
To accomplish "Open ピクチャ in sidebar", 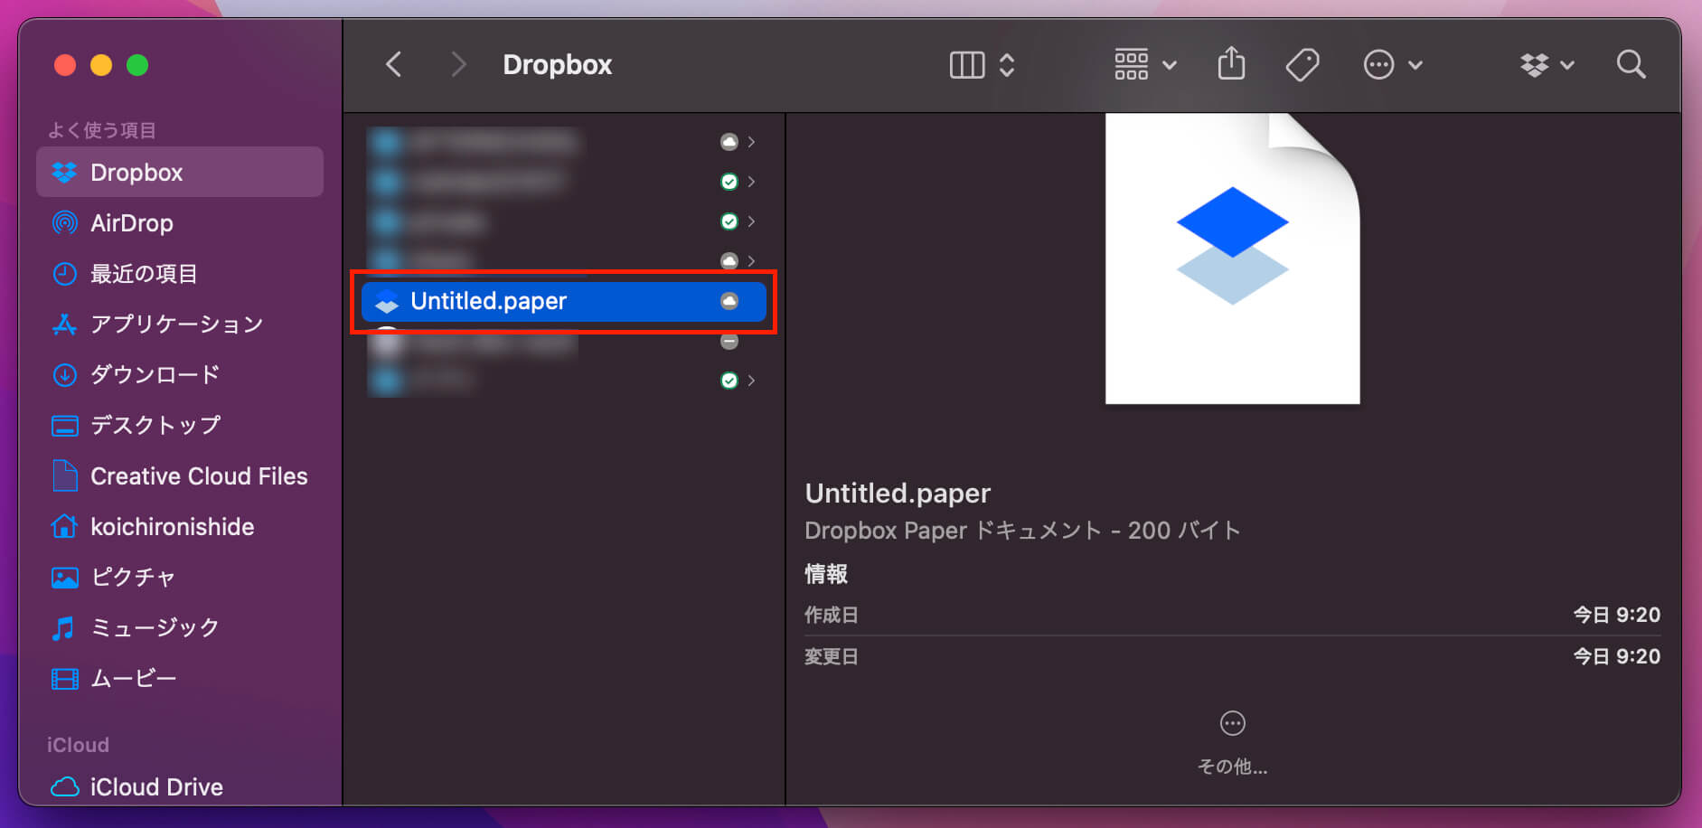I will [x=180, y=577].
